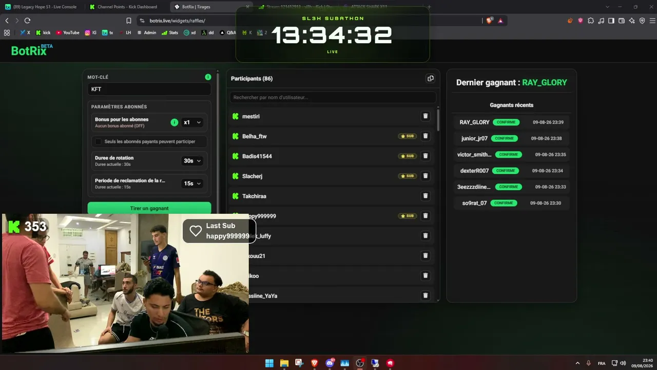Click the SUB badge on Belha_ftw's row

[x=407, y=136]
